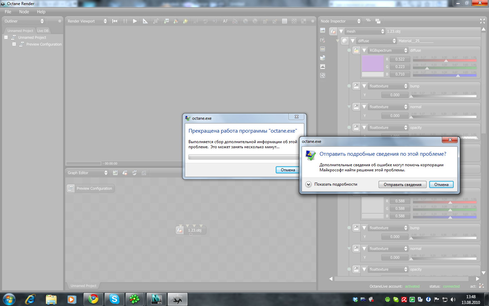Open the Render Viewport panel type dropdown
The width and height of the screenshot is (489, 306).
point(87,21)
